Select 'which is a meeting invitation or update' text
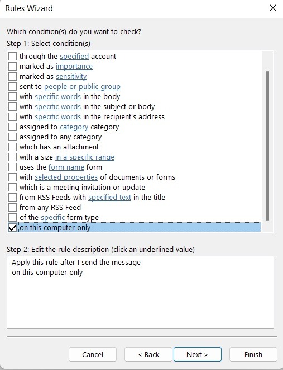 point(82,187)
